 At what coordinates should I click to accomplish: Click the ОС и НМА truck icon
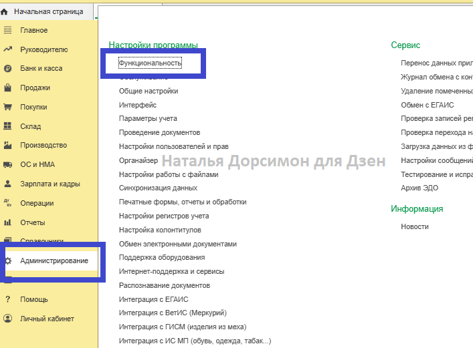click(x=7, y=164)
